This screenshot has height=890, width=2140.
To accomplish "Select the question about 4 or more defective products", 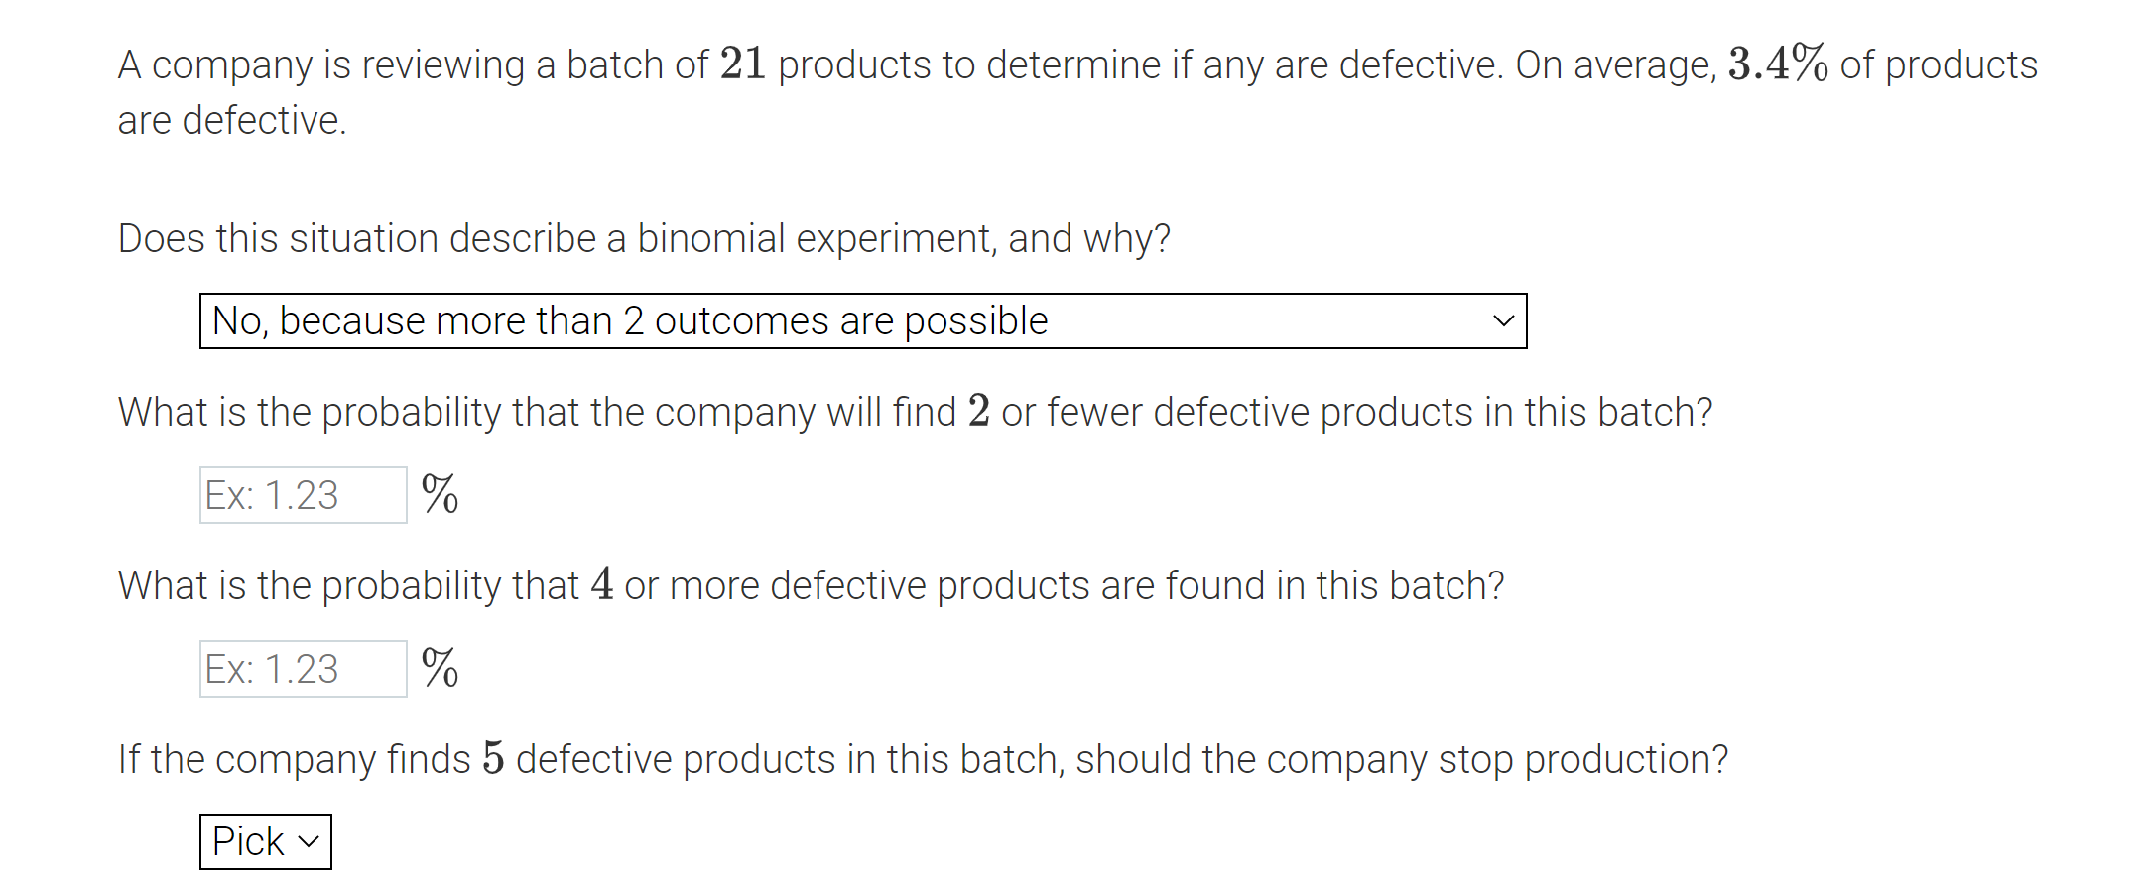I will click(809, 585).
